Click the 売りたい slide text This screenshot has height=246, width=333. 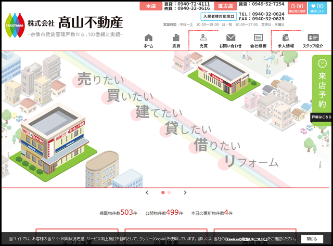click(100, 80)
